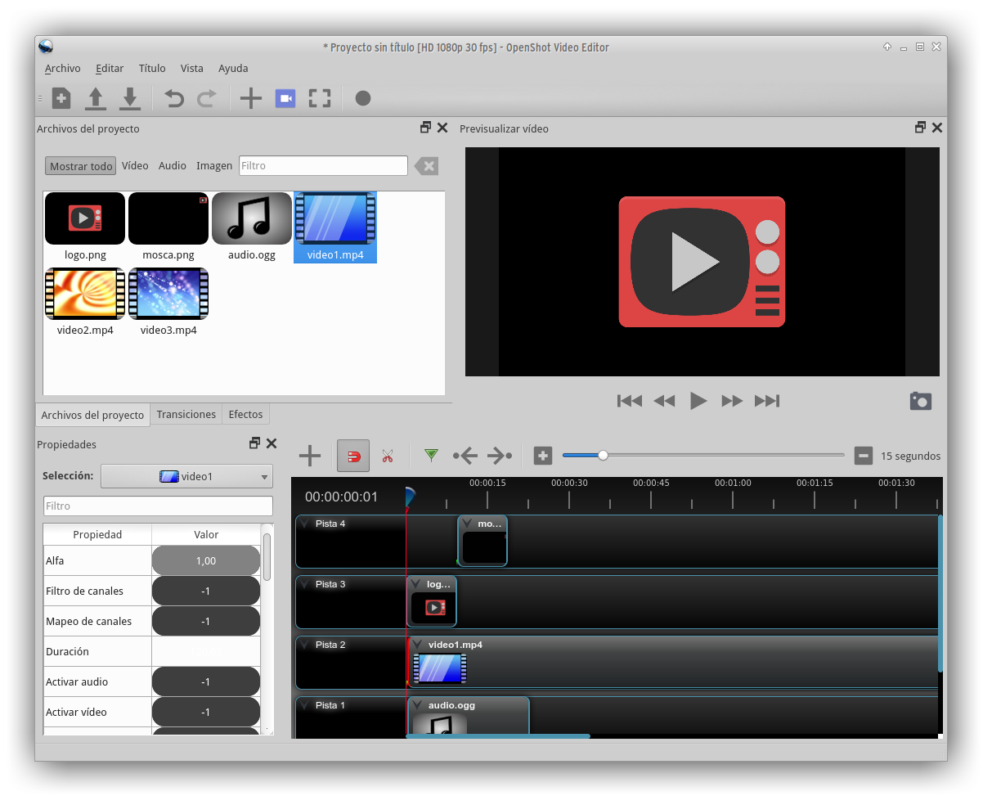Take a snapshot with the camera icon
Screen dimensions: 983x796
click(920, 401)
